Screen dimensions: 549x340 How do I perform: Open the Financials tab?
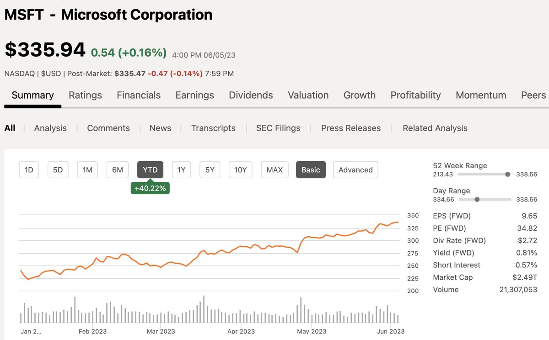[139, 95]
